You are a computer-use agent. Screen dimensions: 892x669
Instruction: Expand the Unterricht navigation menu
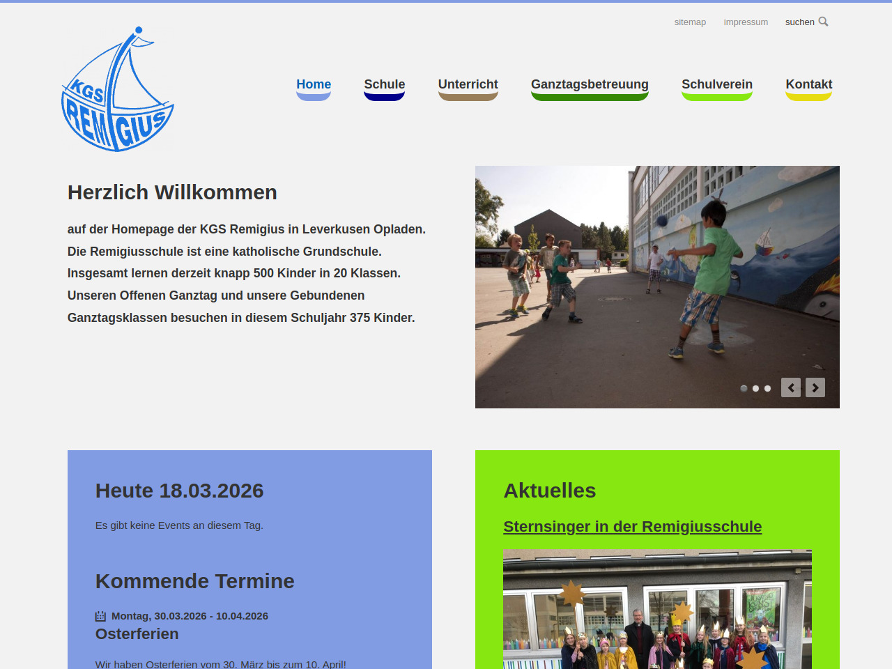(468, 84)
